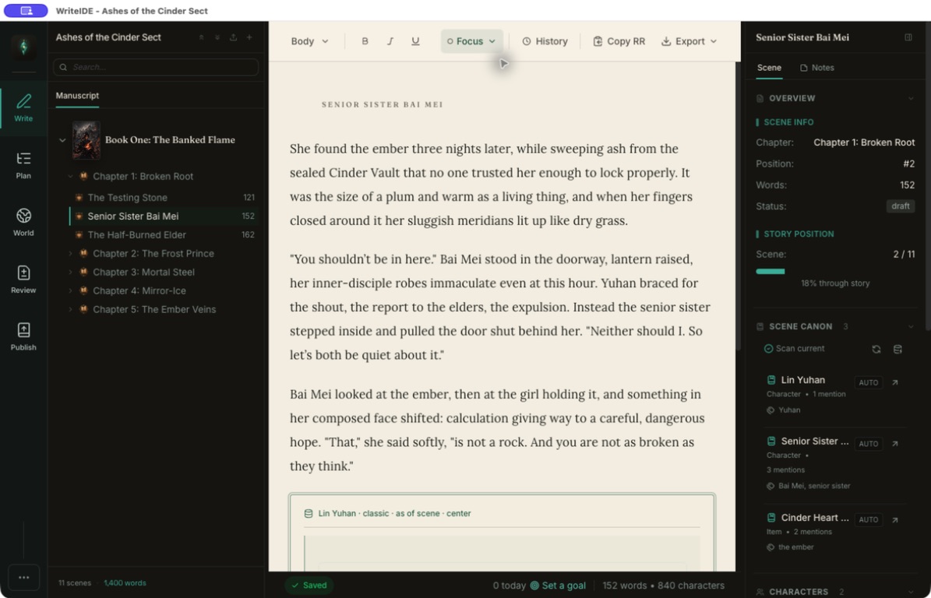Open the Body style dropdown

(309, 41)
